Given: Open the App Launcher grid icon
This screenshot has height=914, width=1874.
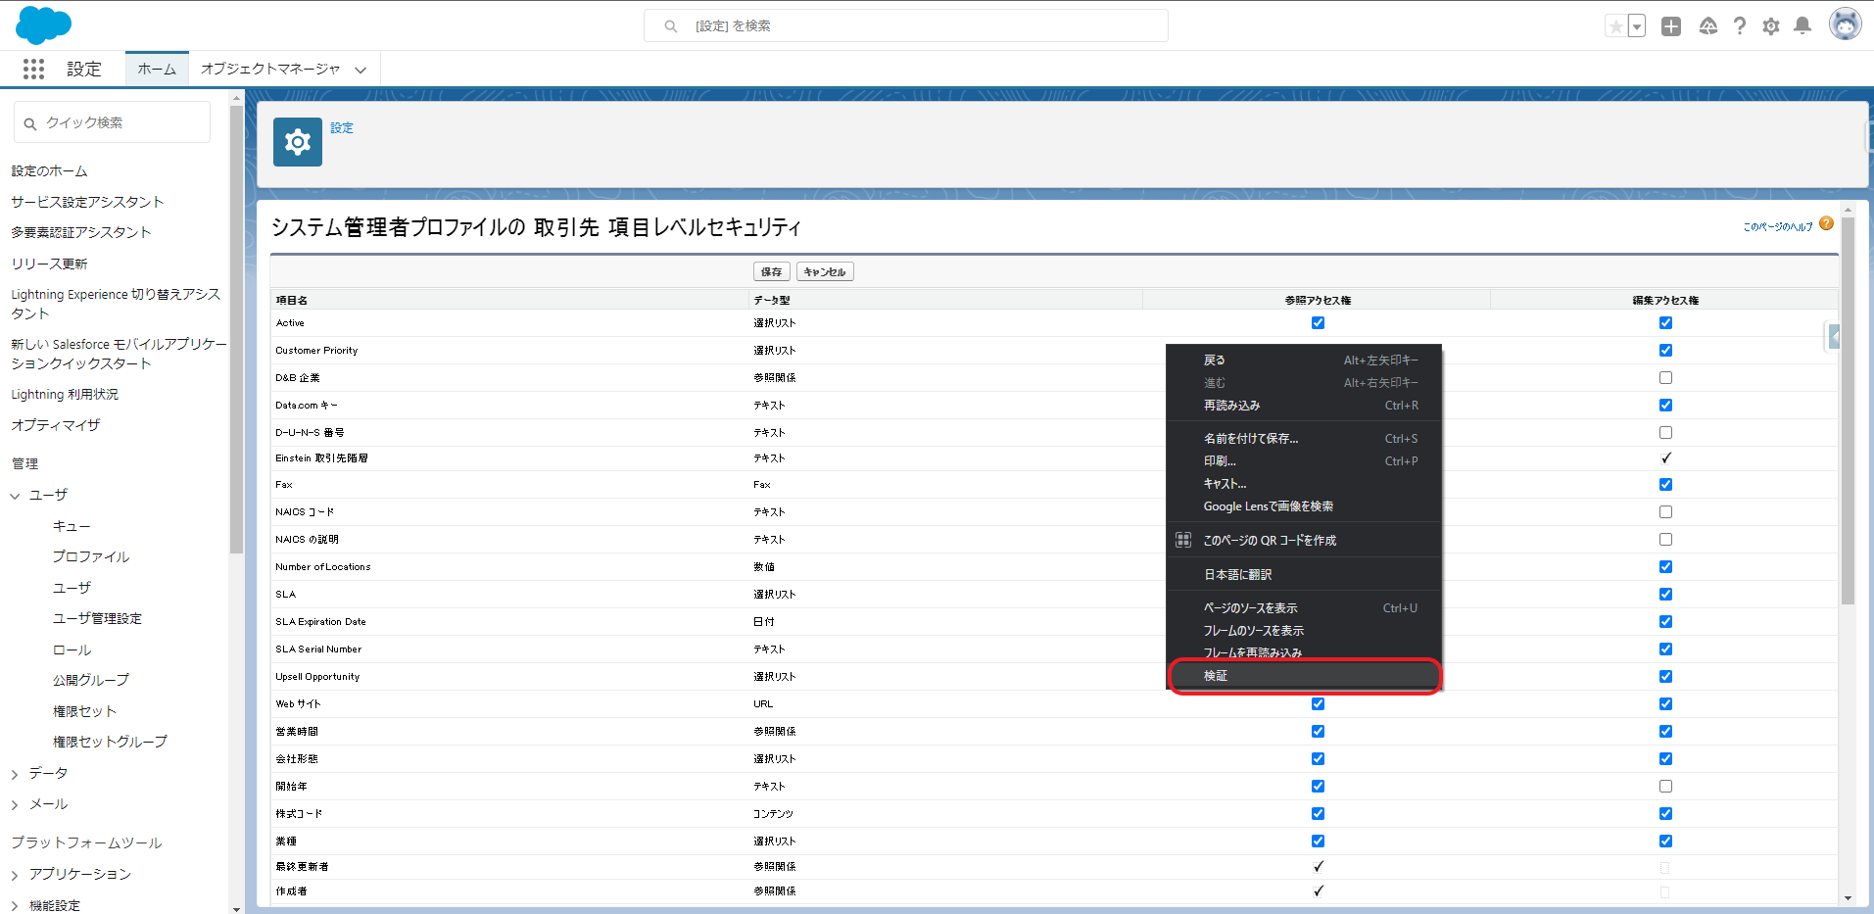Looking at the screenshot, I should pyautogui.click(x=32, y=69).
